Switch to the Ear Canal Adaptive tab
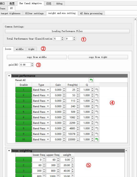The height and width of the screenshot is (177, 137). 31,3
